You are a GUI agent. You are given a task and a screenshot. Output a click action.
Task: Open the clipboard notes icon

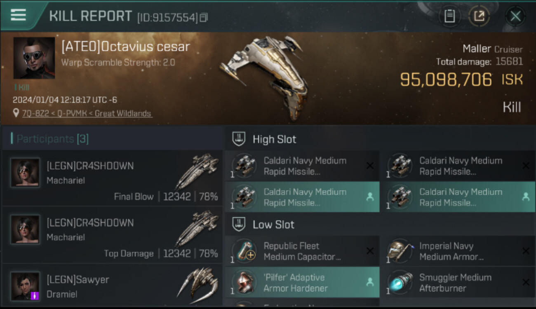tap(449, 16)
